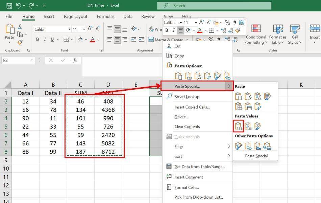The image size is (321, 203).
Task: Choose Values & Number Formatting paste icon
Action: (248, 126)
